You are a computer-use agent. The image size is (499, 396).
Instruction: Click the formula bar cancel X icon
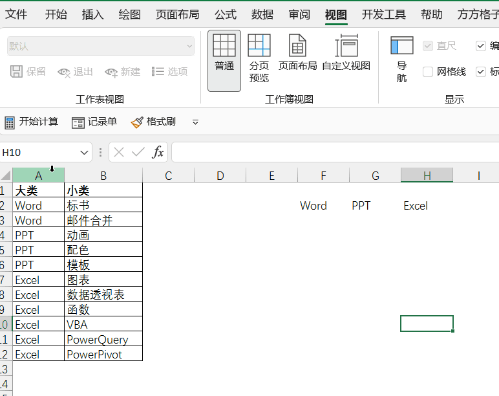[x=119, y=152]
